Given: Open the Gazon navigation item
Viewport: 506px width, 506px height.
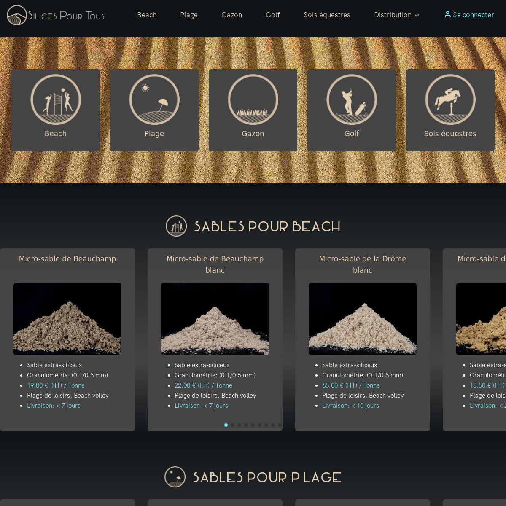Looking at the screenshot, I should (231, 15).
